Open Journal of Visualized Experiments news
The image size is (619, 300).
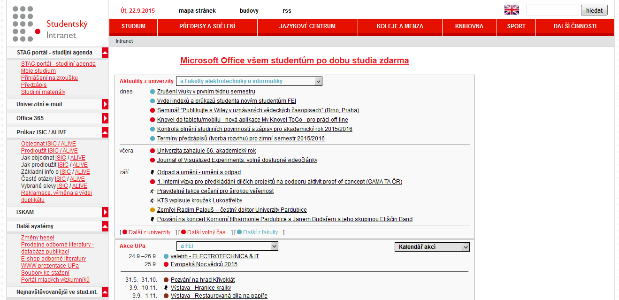(x=237, y=160)
